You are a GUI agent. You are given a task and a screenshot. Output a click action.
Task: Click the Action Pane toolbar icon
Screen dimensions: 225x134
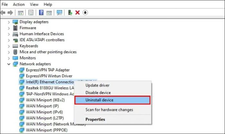point(49,13)
